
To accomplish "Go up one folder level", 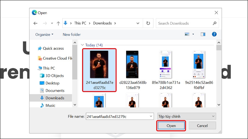I will point(58,23).
